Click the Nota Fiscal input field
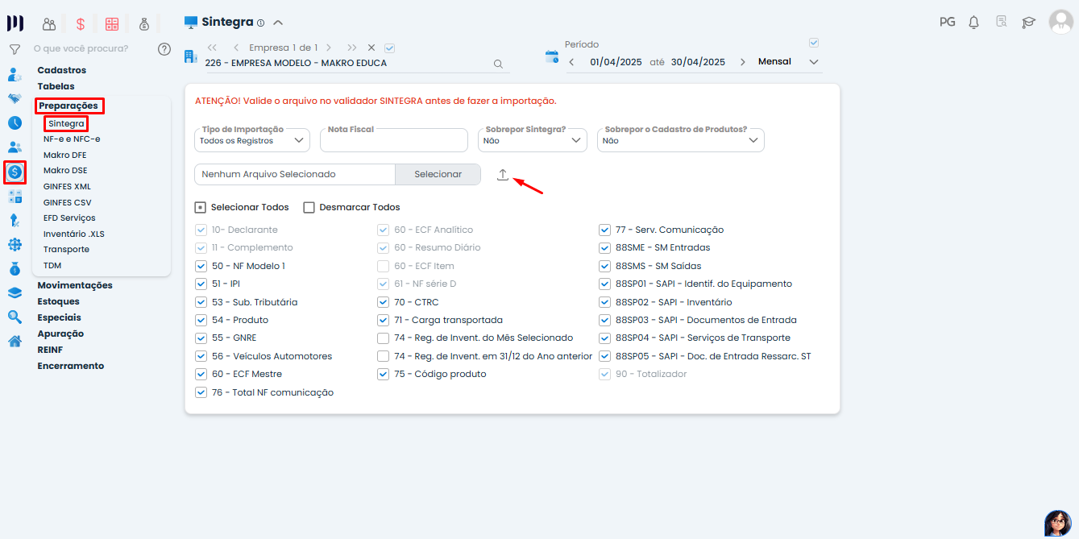Screen dimensions: 1079x539 [393, 142]
